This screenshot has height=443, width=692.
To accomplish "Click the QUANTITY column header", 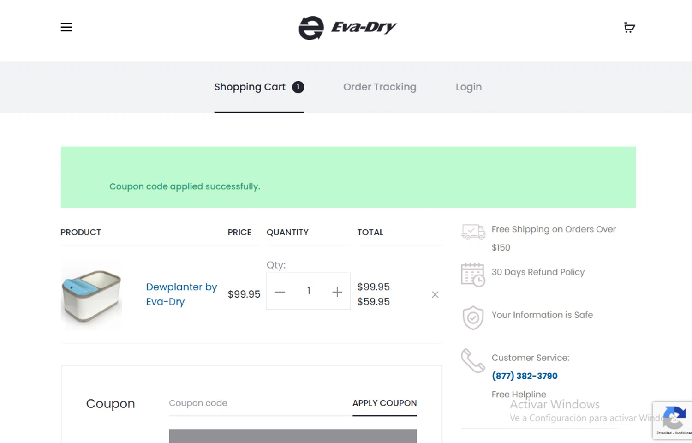I will 287,233.
